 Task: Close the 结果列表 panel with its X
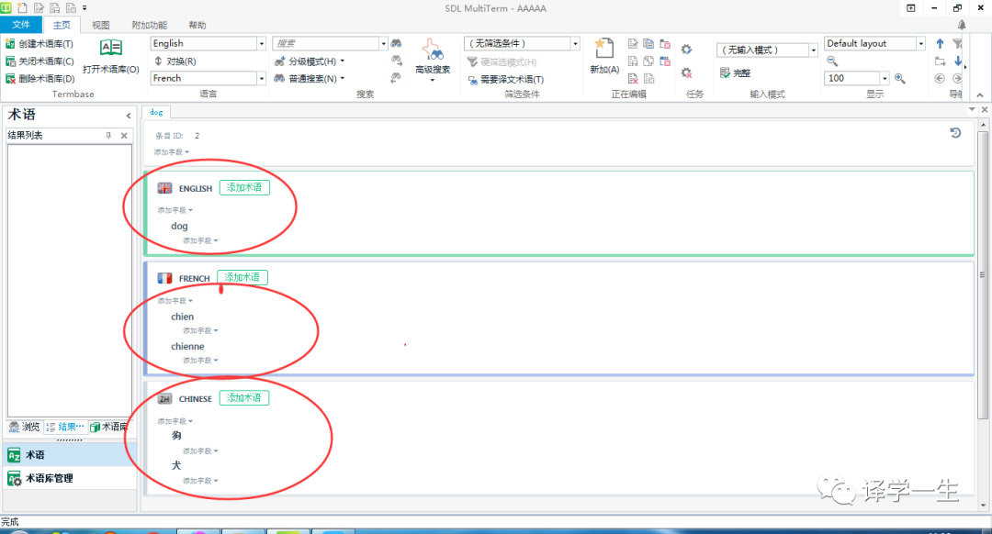[124, 135]
